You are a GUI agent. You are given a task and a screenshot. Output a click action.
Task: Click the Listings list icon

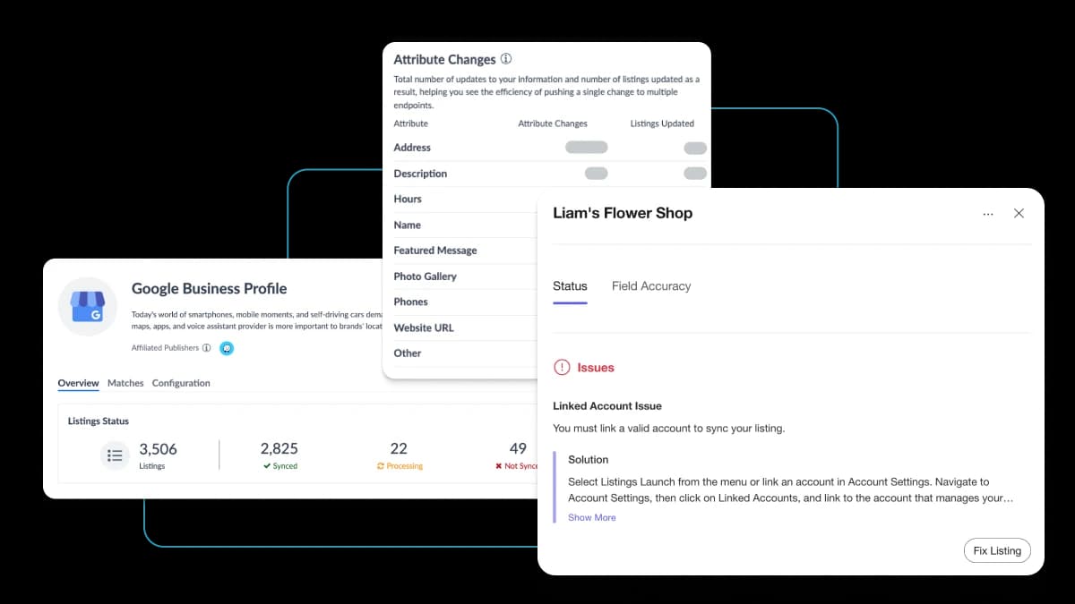pyautogui.click(x=115, y=455)
